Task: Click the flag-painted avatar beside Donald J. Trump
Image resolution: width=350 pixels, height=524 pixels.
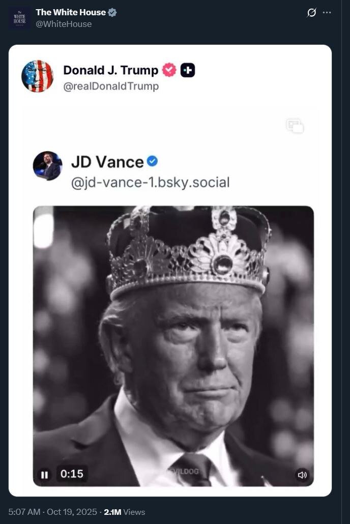Action: tap(37, 76)
